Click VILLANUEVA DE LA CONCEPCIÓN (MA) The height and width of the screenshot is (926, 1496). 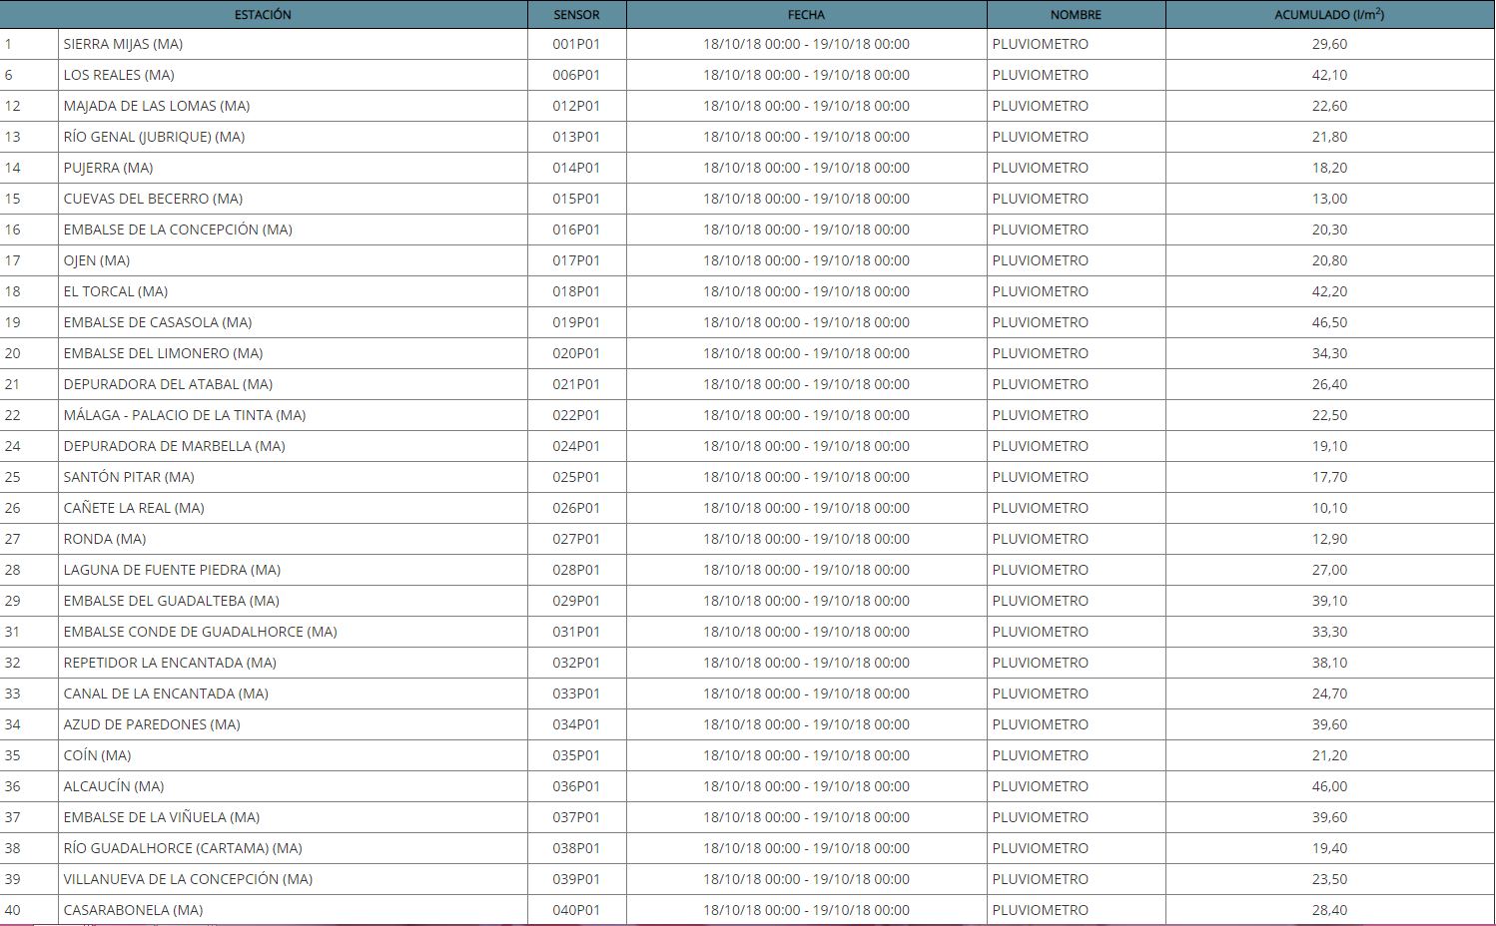[188, 879]
